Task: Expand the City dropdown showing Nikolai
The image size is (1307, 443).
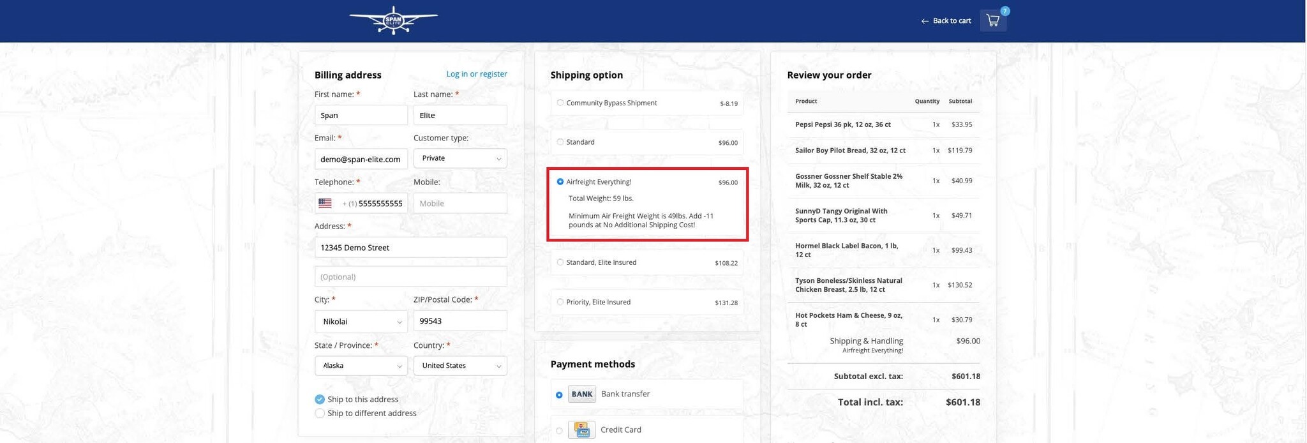Action: [361, 322]
